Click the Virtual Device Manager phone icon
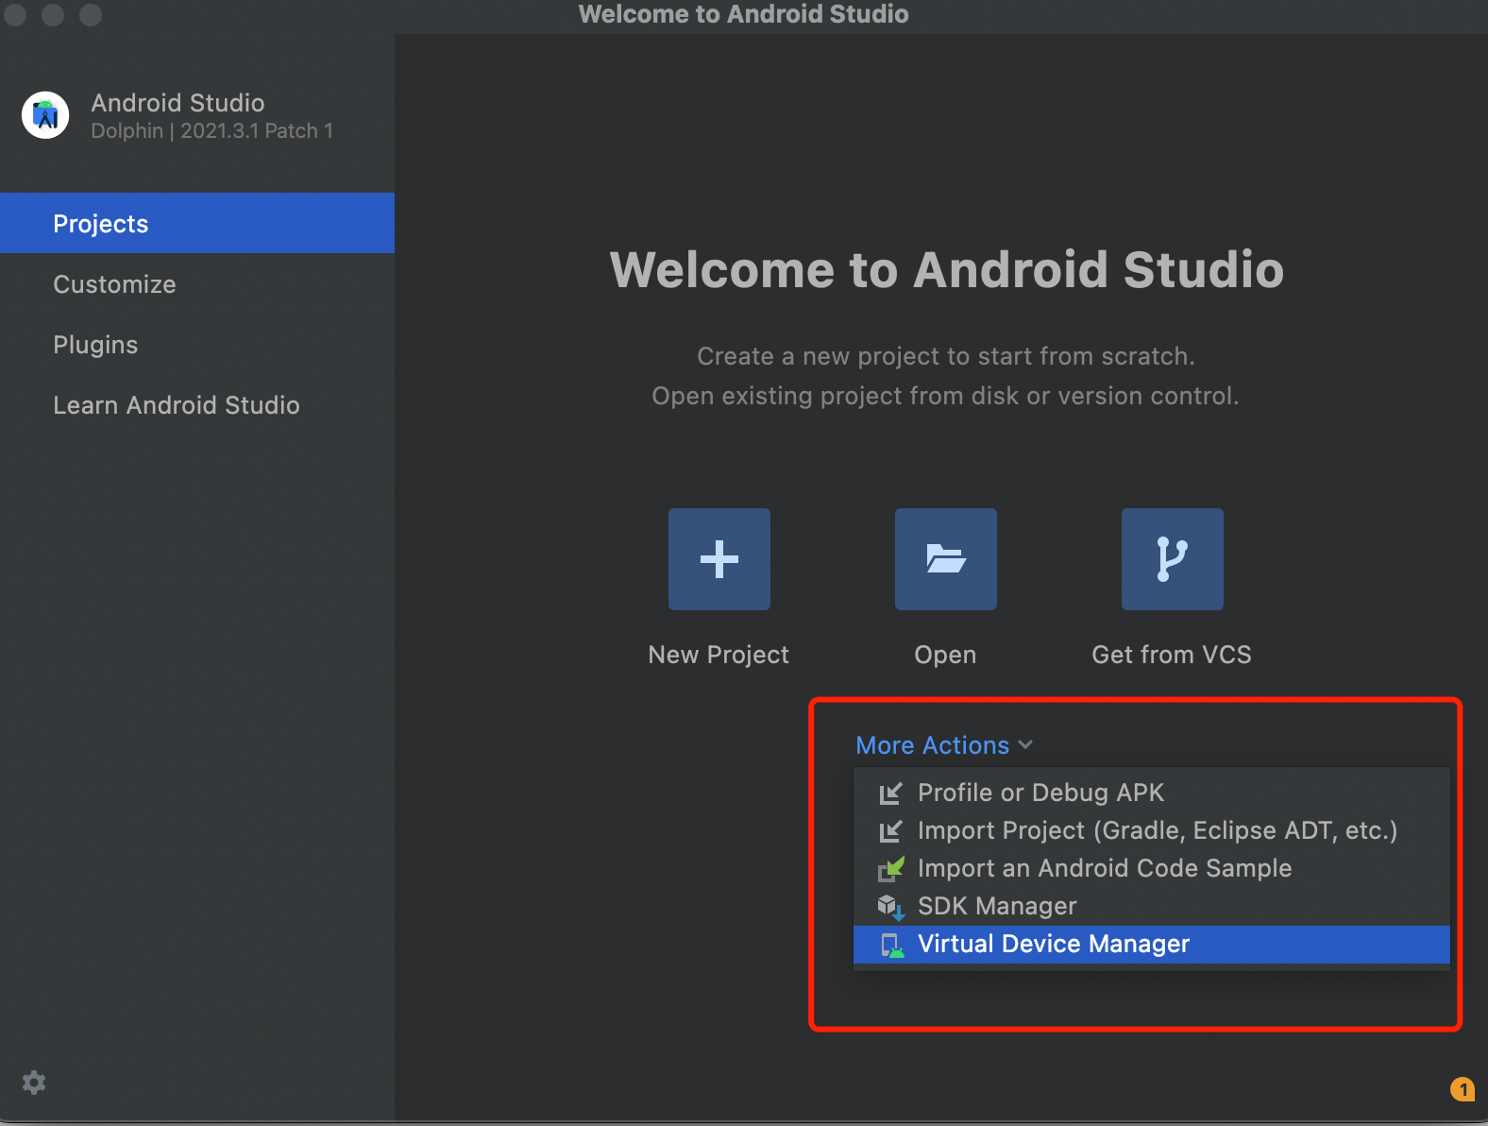Image resolution: width=1488 pixels, height=1126 pixels. click(x=892, y=945)
